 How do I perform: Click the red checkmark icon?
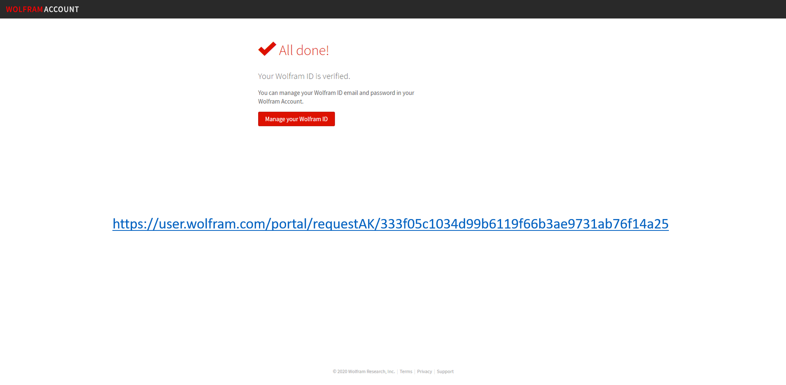267,49
